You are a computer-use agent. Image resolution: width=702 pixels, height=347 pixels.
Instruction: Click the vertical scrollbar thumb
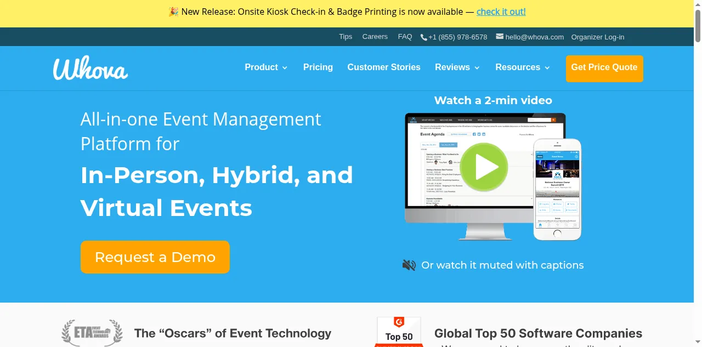click(698, 25)
